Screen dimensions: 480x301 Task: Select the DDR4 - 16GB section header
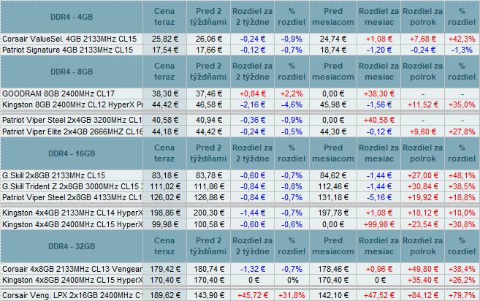tap(72, 153)
